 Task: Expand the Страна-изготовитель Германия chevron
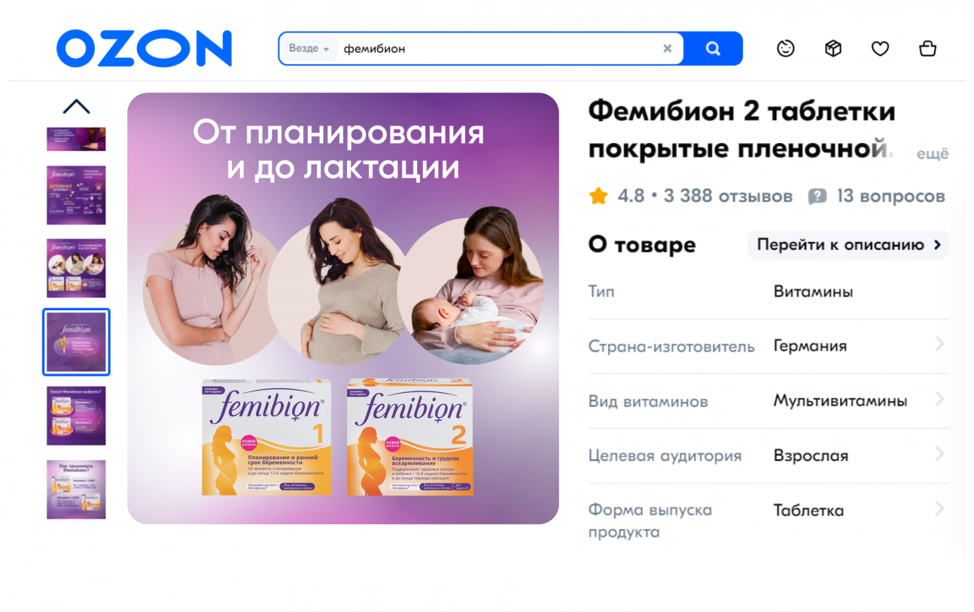[940, 344]
